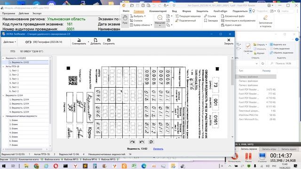Open the dropdown arrow next to Сканировать

tap(88, 42)
